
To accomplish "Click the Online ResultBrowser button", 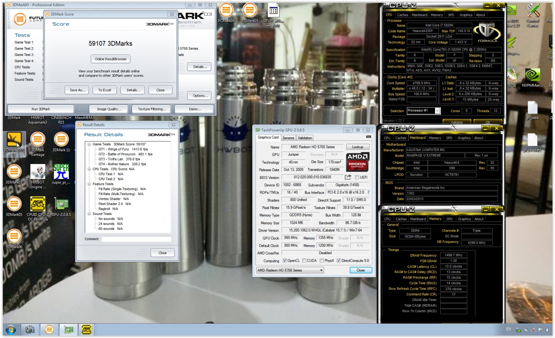I will 111,59.
